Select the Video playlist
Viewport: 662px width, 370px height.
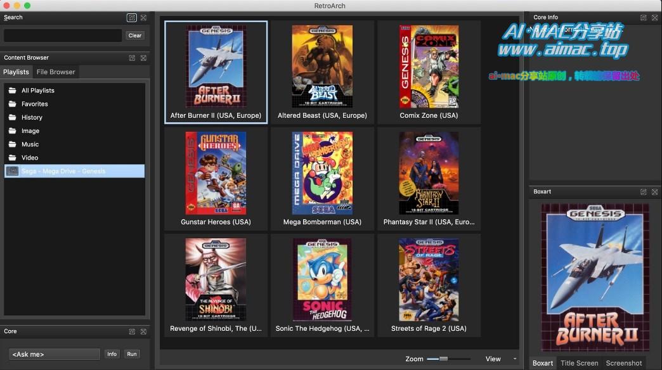pos(74,158)
